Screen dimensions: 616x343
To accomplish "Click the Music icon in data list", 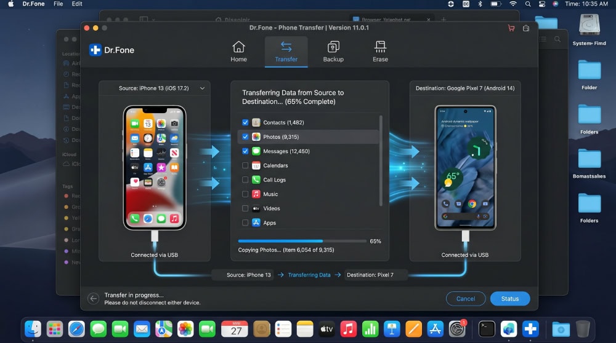I will [x=256, y=194].
